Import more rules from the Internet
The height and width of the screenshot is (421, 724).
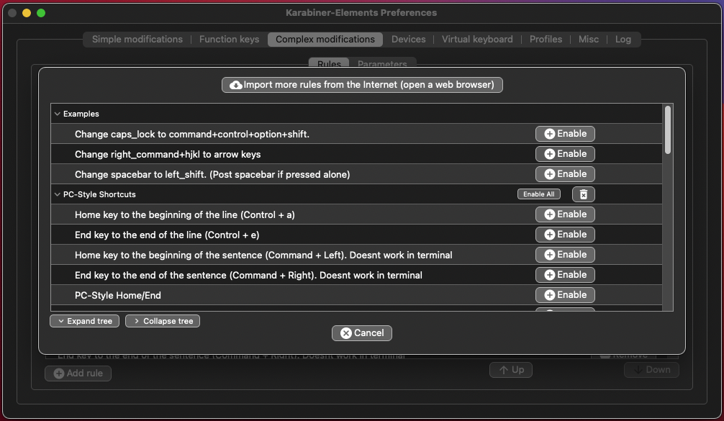[362, 85]
